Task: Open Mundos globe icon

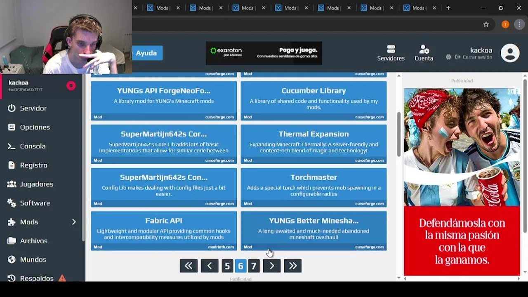Action: 12,259
